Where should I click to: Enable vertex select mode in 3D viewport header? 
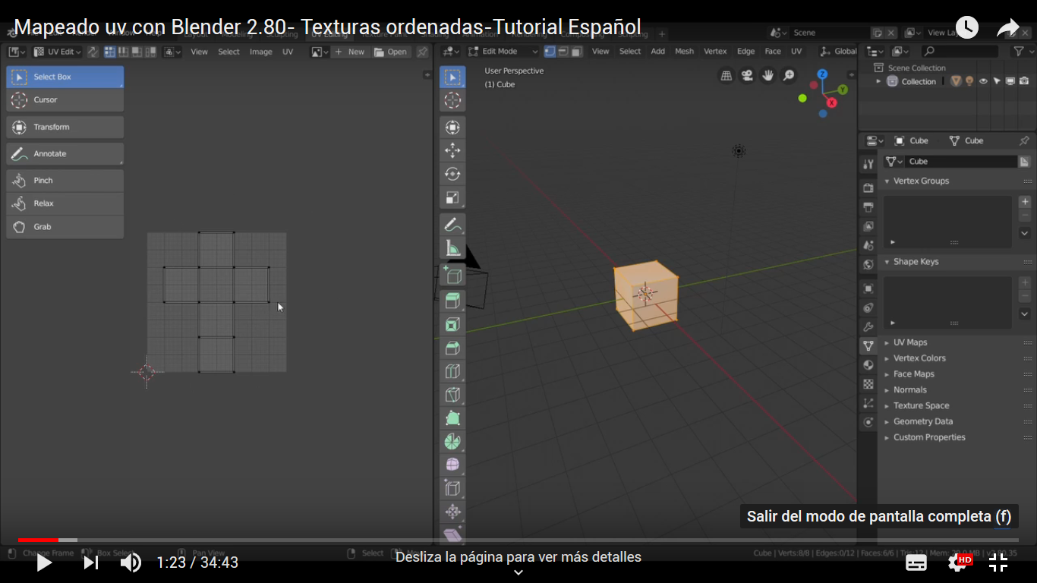[550, 52]
